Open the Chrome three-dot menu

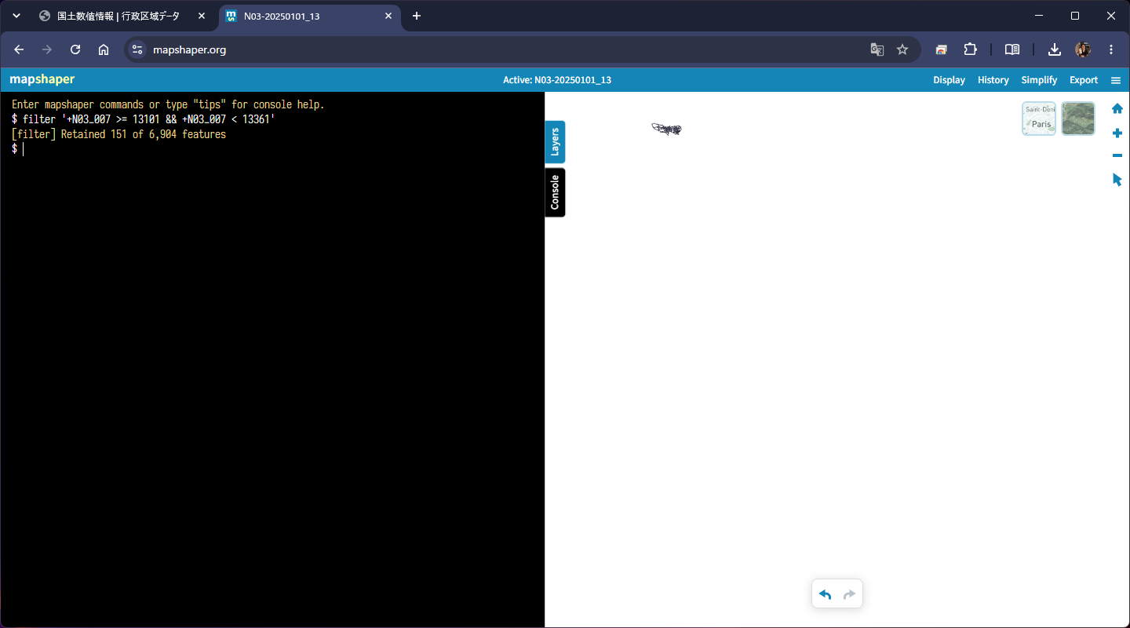(1111, 49)
